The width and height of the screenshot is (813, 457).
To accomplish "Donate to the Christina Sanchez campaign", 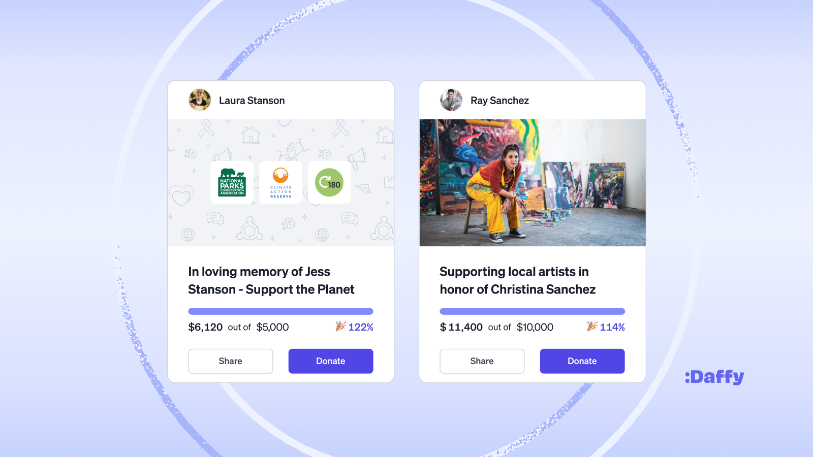I will click(582, 361).
